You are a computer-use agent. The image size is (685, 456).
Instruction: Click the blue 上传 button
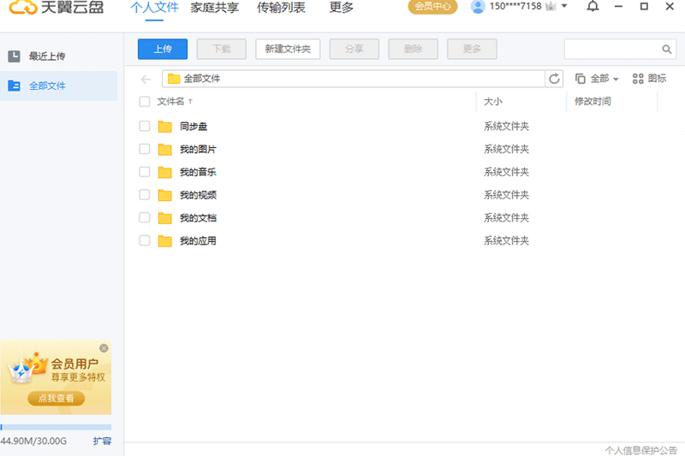[162, 49]
